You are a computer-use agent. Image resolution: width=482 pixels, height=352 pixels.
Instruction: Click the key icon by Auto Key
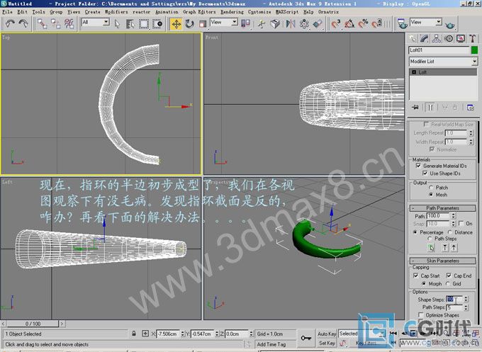pos(308,339)
